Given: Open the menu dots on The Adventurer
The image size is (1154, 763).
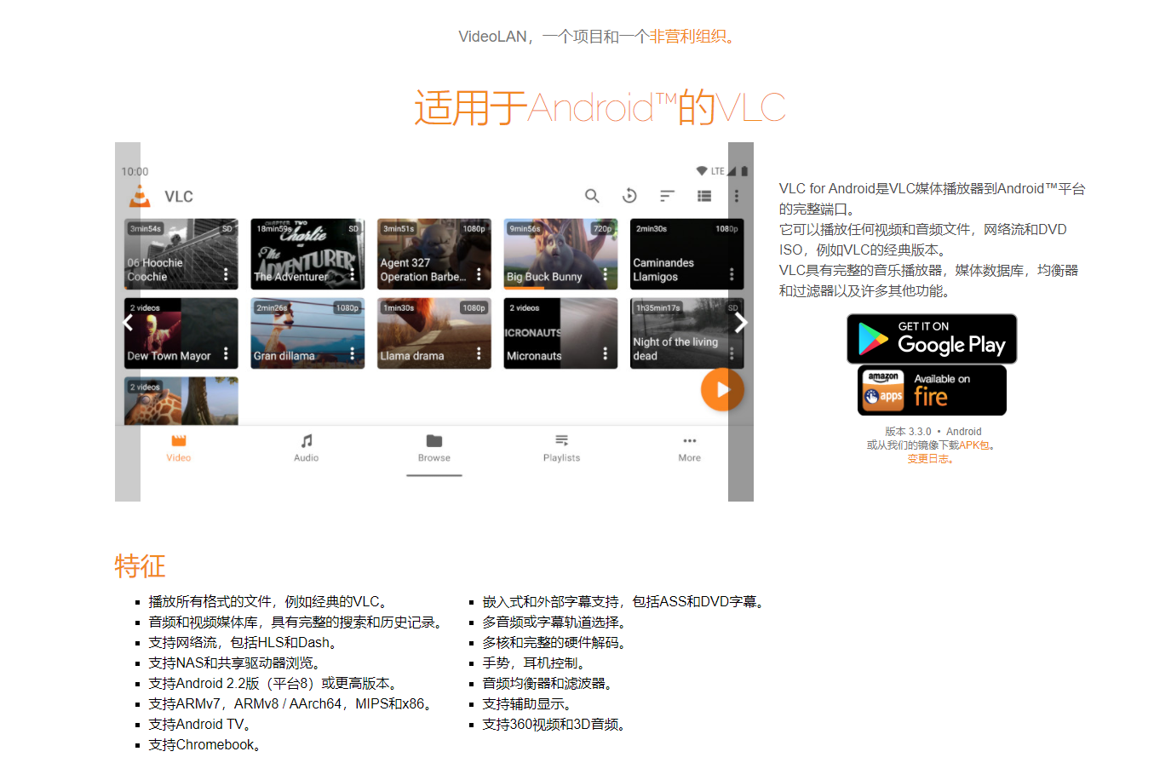Looking at the screenshot, I should 353,274.
